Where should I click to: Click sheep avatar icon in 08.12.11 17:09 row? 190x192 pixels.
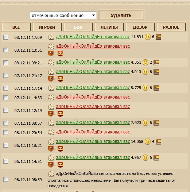[x=51, y=37]
